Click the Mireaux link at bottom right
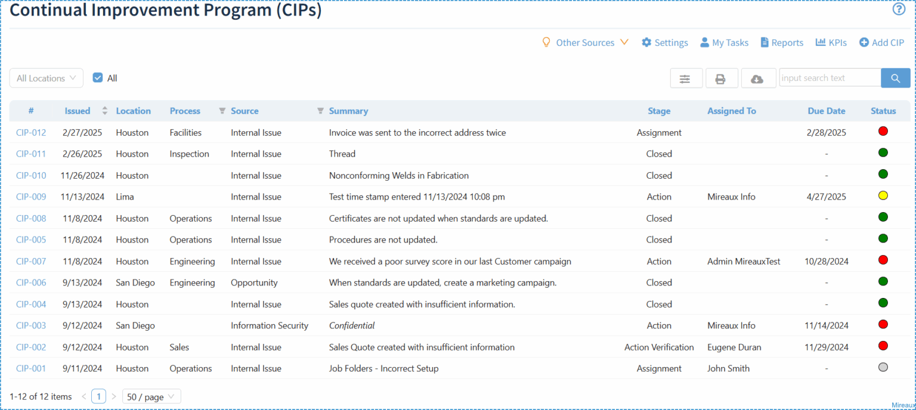 (903, 405)
